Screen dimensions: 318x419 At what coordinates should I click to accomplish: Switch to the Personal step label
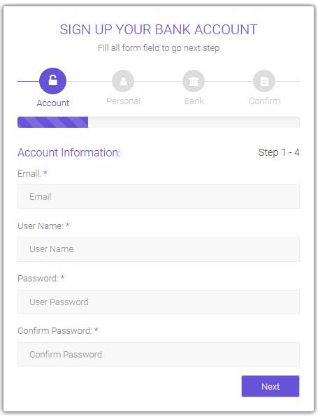(x=123, y=101)
